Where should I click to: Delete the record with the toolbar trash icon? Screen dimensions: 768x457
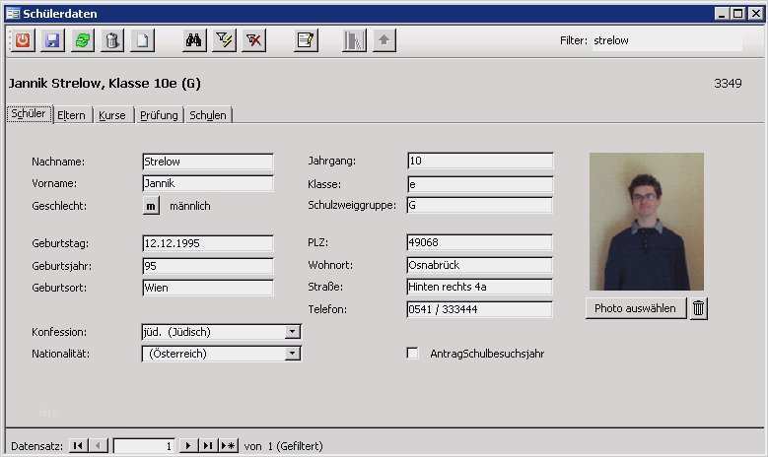coord(112,40)
